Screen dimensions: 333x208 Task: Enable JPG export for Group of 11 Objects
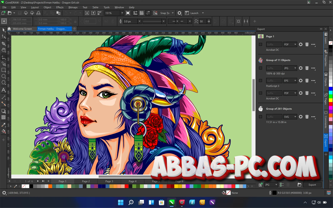tap(260, 68)
